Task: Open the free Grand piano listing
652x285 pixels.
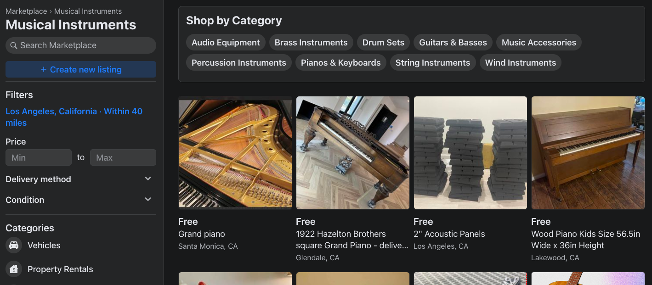Action: point(235,153)
